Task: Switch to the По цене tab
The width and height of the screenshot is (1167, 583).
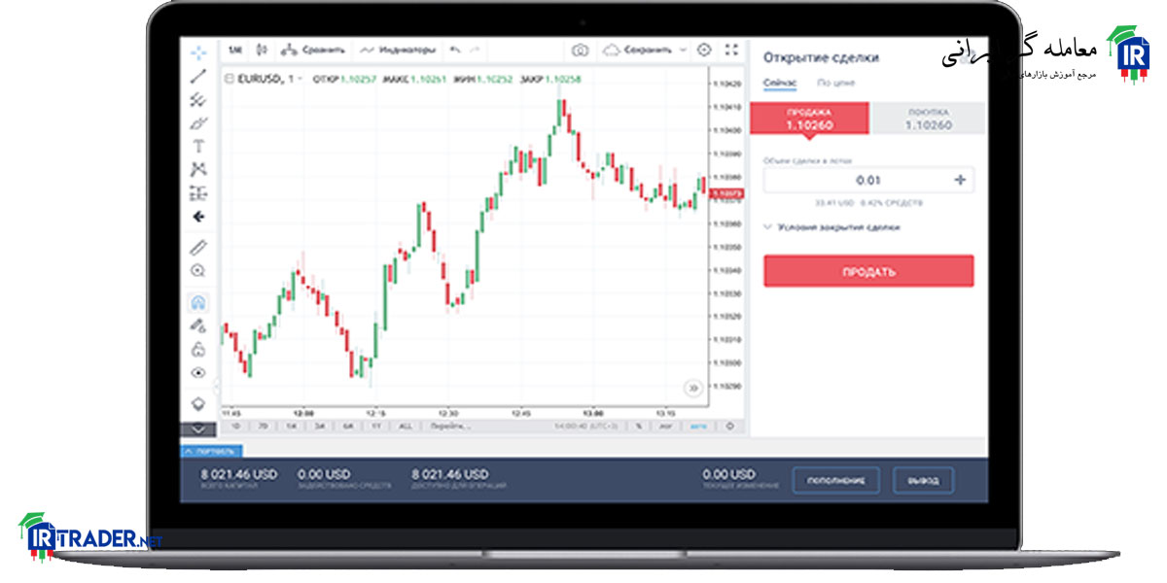Action: (835, 84)
